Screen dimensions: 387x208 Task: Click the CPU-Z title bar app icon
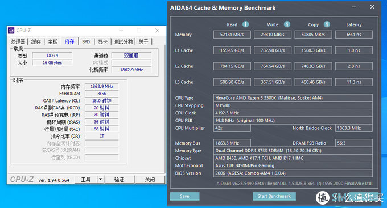tap(11, 30)
